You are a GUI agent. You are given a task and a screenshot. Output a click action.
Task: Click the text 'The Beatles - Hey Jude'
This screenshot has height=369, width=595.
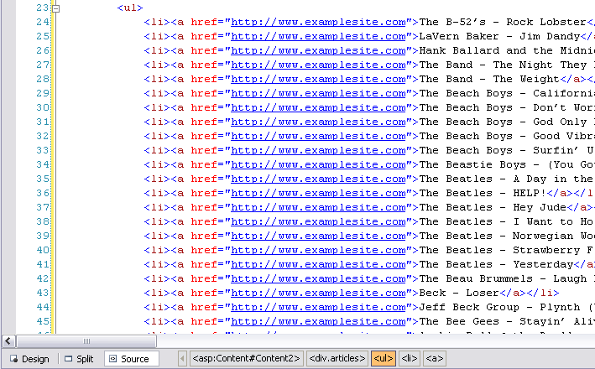[x=493, y=207]
